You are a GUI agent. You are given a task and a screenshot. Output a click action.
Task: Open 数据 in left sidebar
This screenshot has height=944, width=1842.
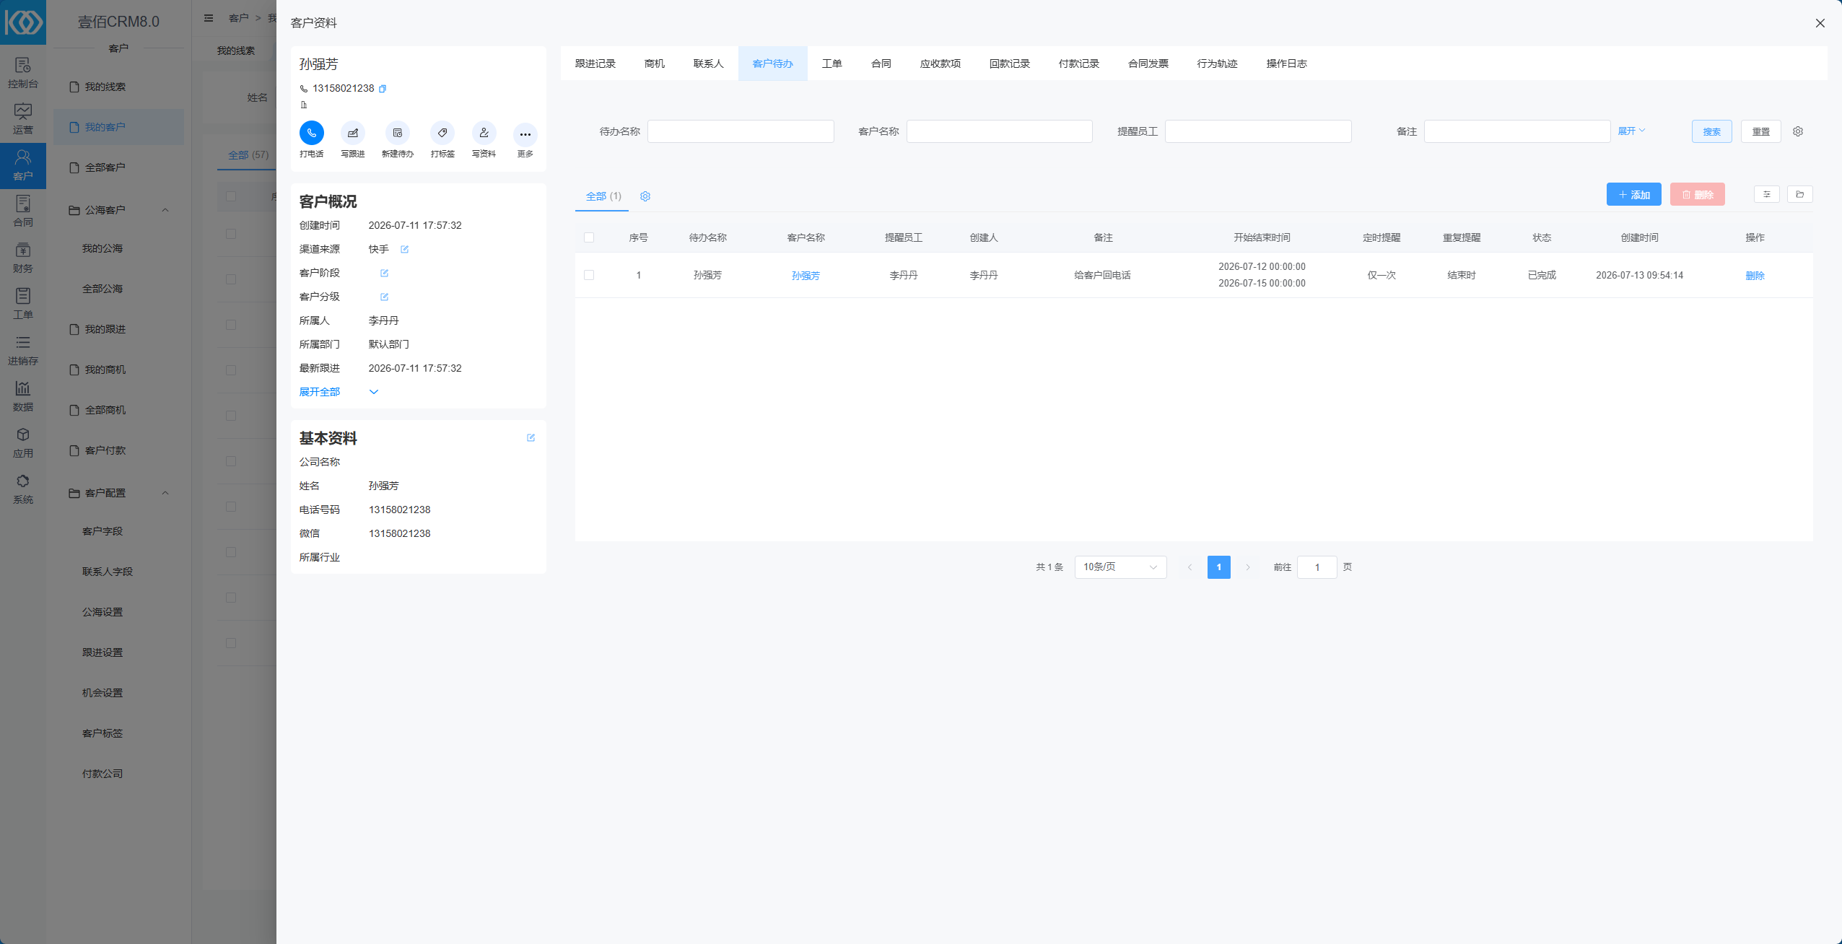23,397
